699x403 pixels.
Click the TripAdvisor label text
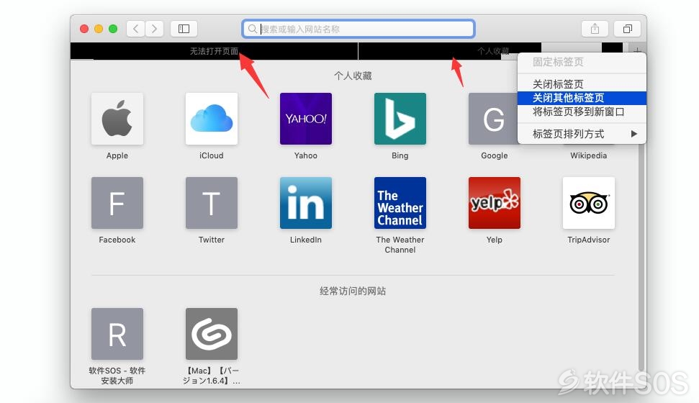pos(588,240)
